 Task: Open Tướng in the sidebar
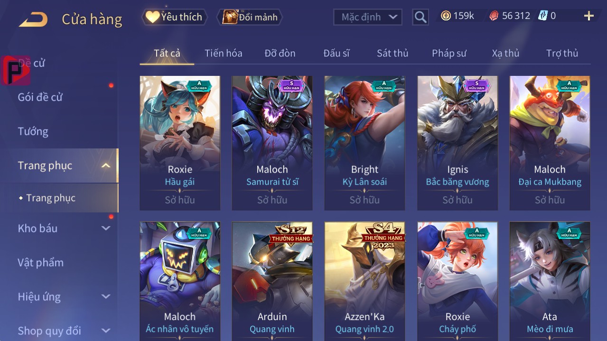point(33,131)
